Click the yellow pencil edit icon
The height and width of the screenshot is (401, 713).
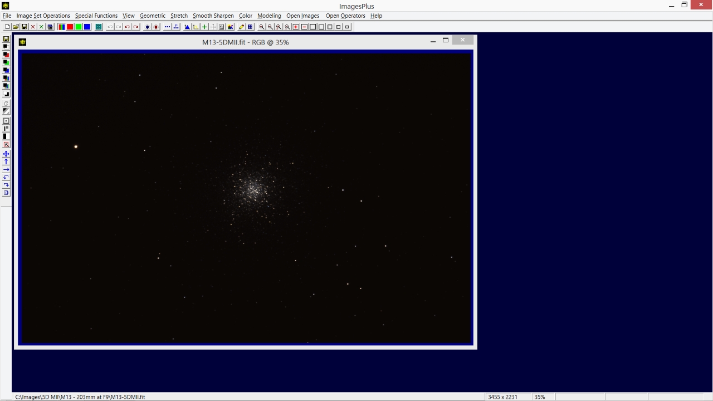[x=242, y=27]
